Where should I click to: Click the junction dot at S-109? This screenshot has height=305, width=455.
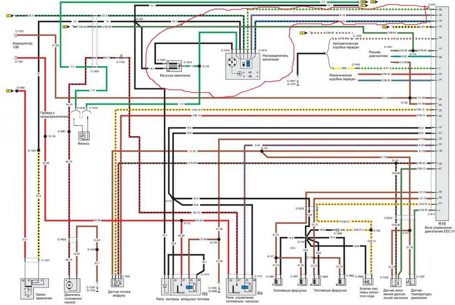point(136,22)
